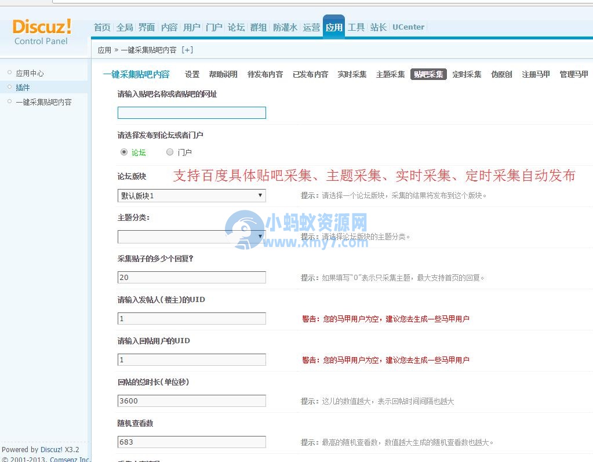
Task: Open the 默认版块1 forum section dropdown
Action: pos(191,195)
